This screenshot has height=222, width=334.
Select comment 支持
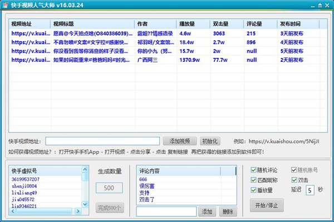144,193
